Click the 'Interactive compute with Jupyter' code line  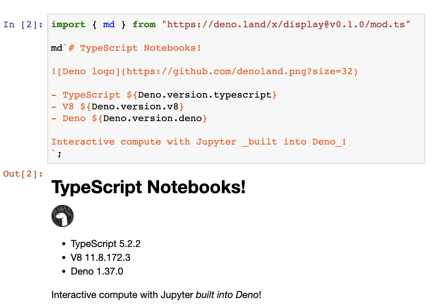[x=199, y=142]
